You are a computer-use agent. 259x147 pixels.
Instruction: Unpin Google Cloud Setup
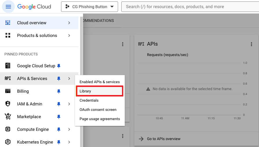click(59, 66)
